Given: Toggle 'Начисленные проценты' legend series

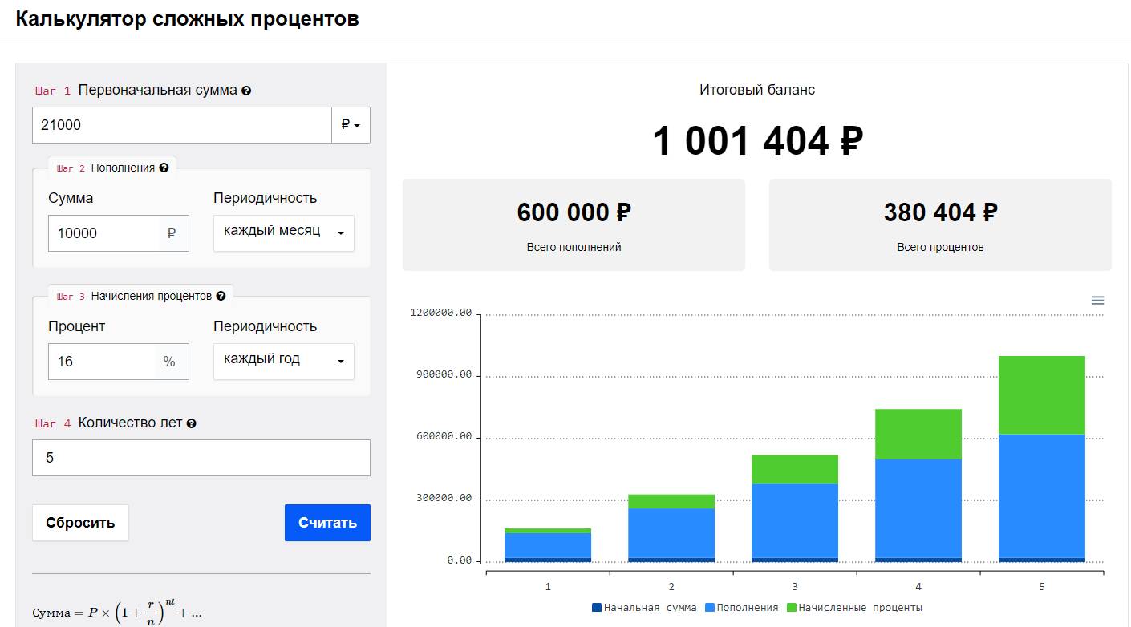Looking at the screenshot, I should [854, 608].
